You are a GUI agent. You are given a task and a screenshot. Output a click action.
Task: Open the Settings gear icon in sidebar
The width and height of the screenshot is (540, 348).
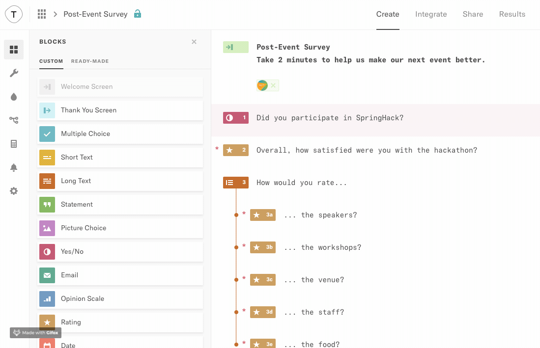pyautogui.click(x=14, y=191)
